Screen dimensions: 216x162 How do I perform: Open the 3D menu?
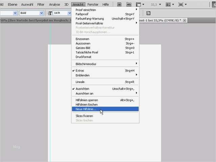(66, 4)
